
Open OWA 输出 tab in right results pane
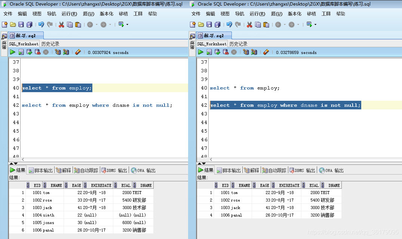331,170
